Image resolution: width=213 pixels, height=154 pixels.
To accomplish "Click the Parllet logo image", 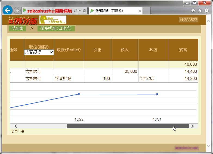I will coord(53,20).
